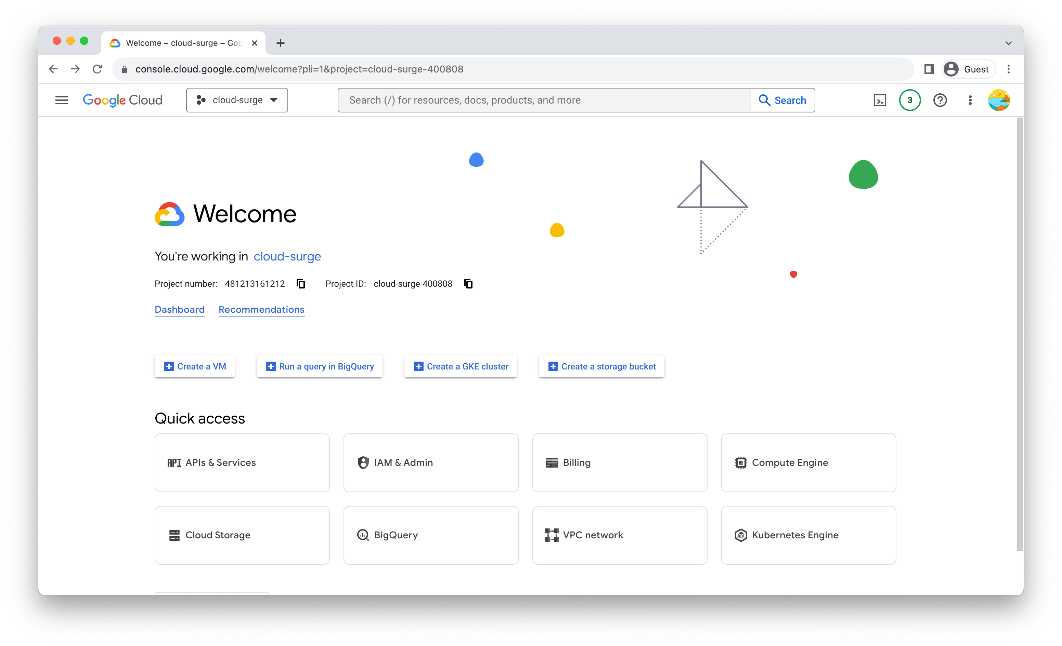This screenshot has height=646, width=1062.
Task: Open the Guest profile button
Action: 969,69
